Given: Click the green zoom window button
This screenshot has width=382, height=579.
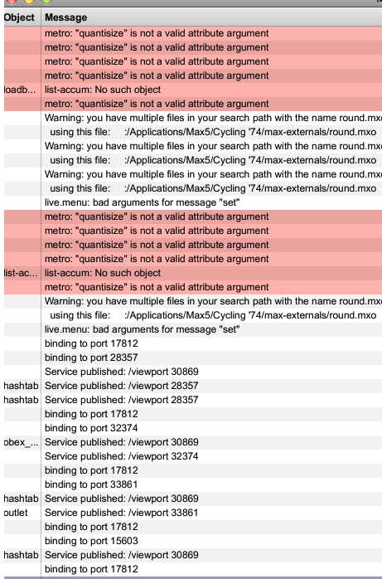Looking at the screenshot, I should [x=46, y=1].
